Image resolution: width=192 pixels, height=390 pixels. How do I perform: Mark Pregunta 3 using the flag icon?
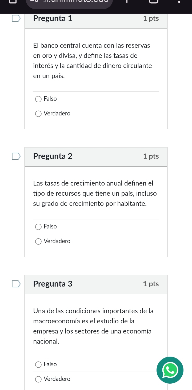click(x=15, y=284)
